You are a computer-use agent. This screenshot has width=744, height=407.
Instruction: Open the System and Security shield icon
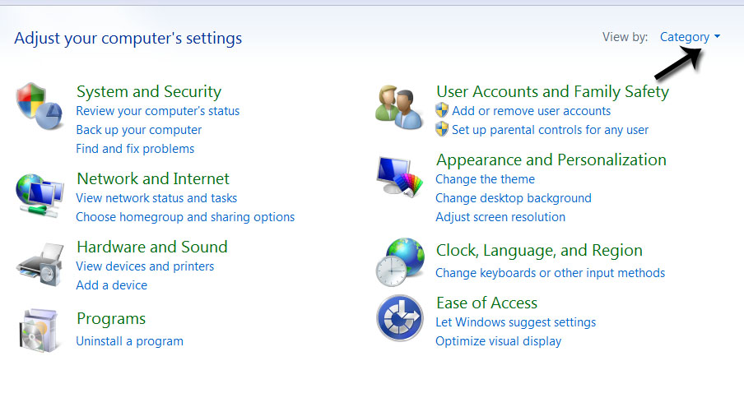pos(40,107)
